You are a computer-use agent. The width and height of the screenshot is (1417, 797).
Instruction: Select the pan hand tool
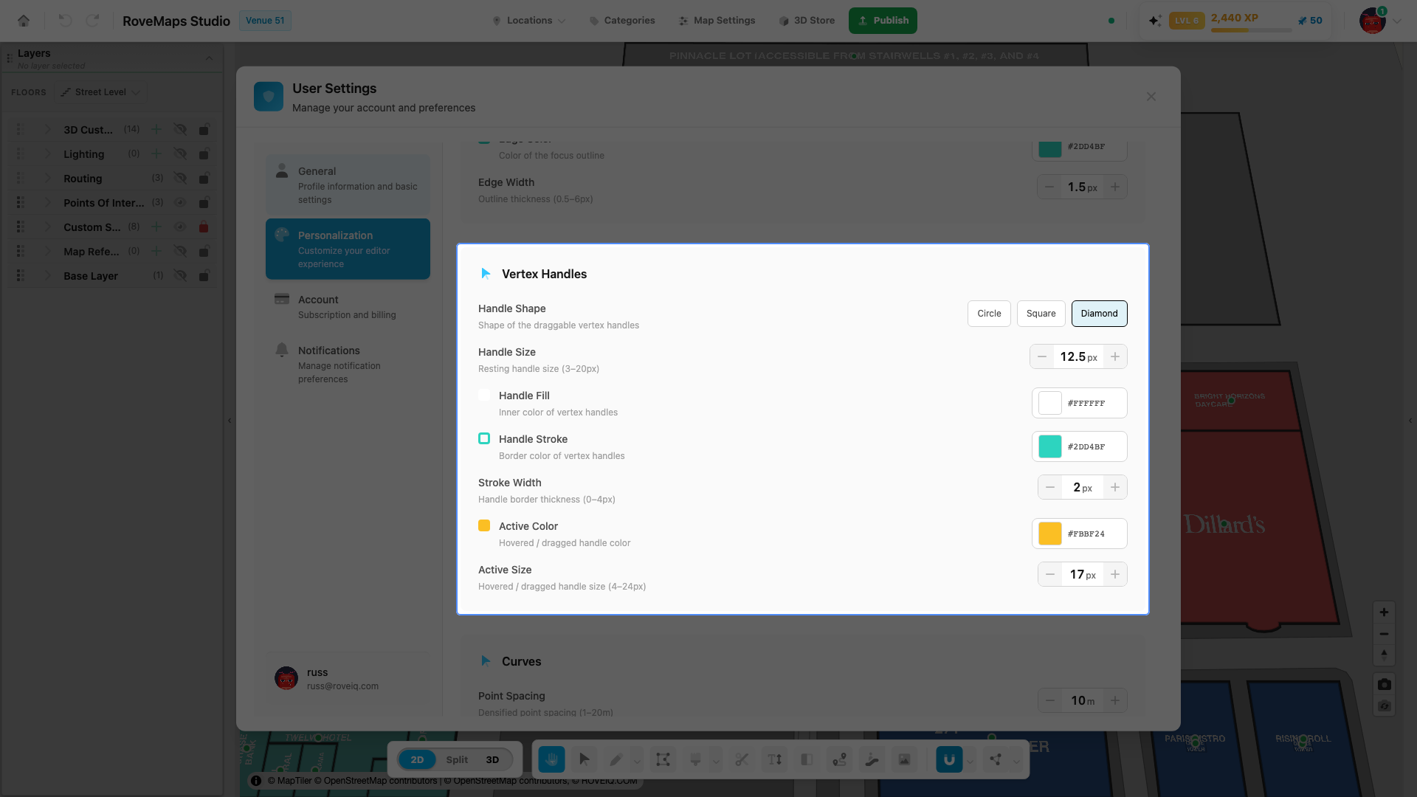(551, 759)
